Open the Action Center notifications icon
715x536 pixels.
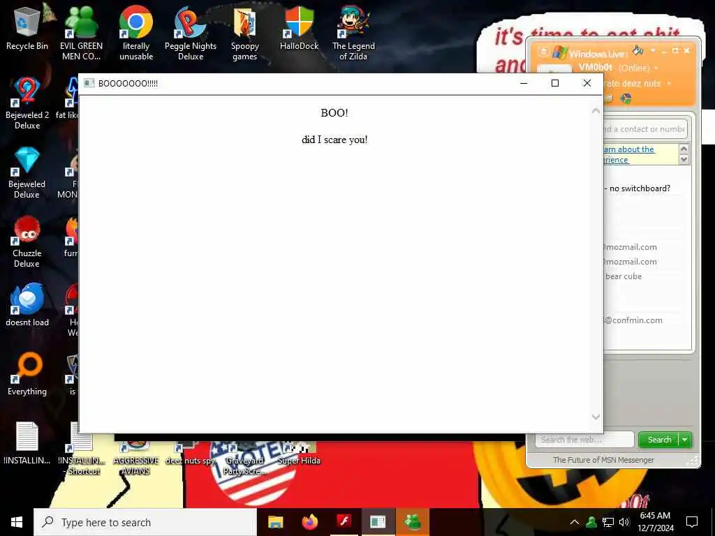point(692,522)
